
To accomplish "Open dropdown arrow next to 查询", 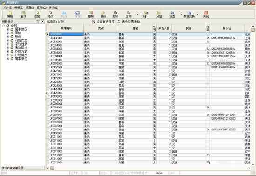I will coord(137,14).
